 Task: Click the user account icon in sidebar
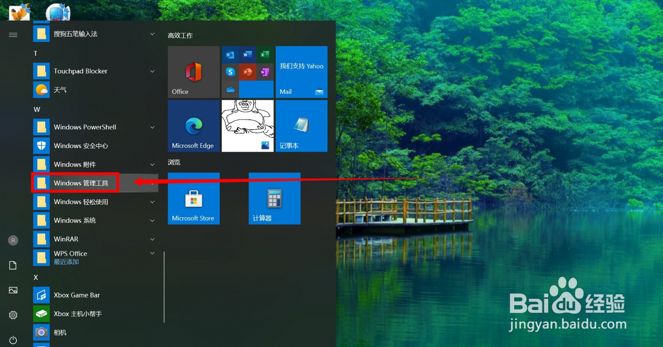pyautogui.click(x=13, y=240)
